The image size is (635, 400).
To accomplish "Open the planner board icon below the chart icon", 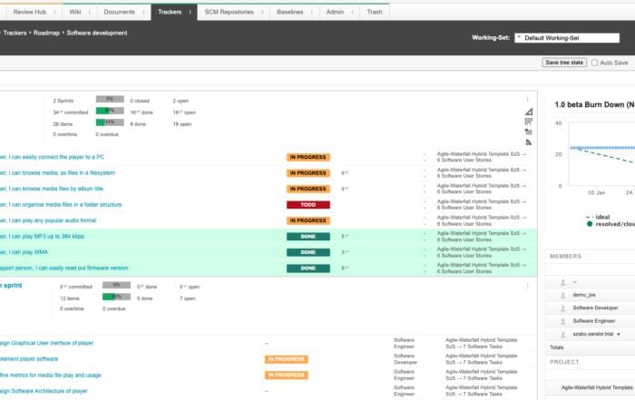I will pos(529,122).
